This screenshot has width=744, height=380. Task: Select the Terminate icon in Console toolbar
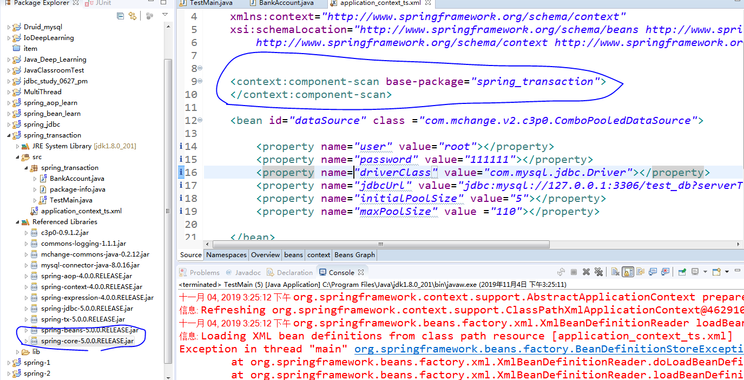coord(574,272)
